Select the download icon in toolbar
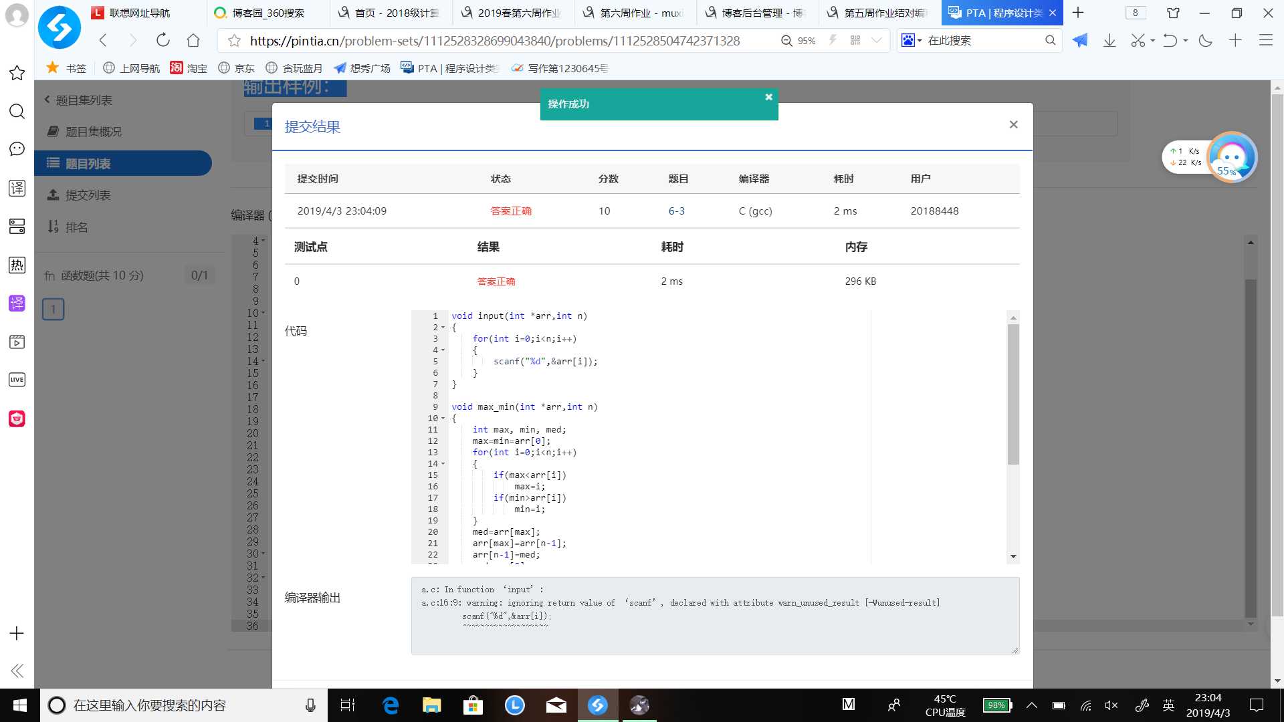The height and width of the screenshot is (722, 1284). click(x=1110, y=41)
